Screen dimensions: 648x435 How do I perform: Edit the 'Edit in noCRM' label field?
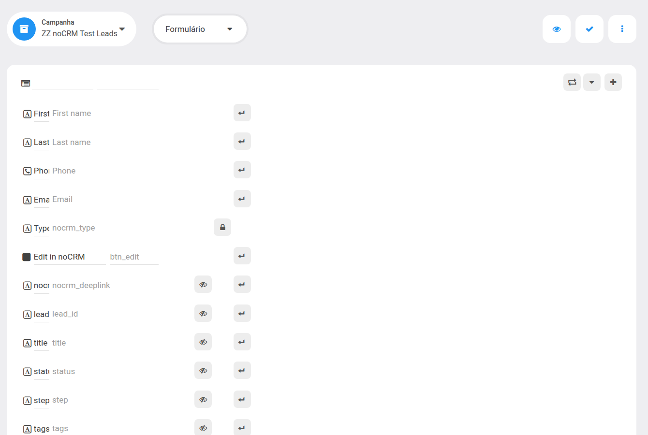tap(69, 257)
